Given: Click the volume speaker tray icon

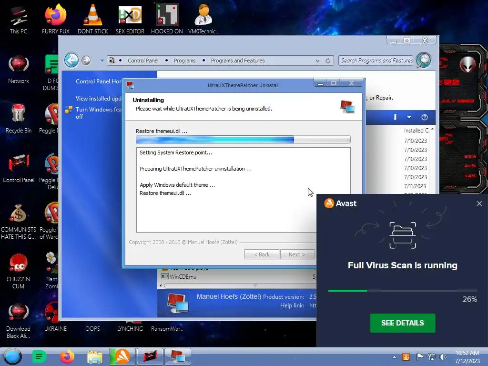Looking at the screenshot, I should point(443,356).
